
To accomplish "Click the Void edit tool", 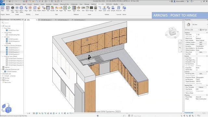I will pyautogui.click(x=48, y=9).
